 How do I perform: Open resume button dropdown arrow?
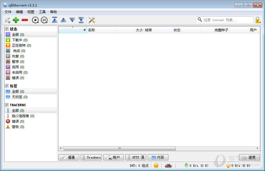38,23
